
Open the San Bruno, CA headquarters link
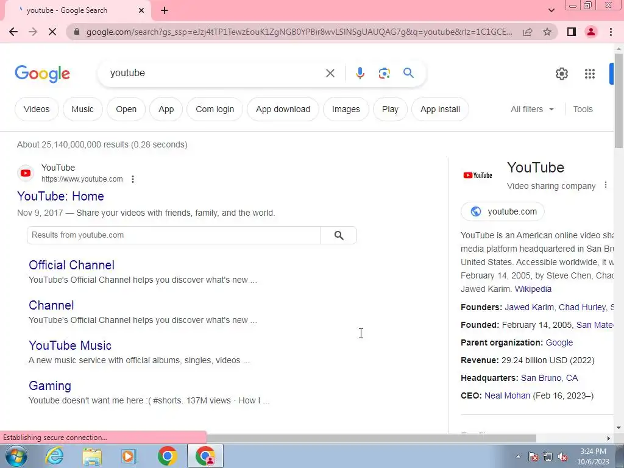point(549,378)
